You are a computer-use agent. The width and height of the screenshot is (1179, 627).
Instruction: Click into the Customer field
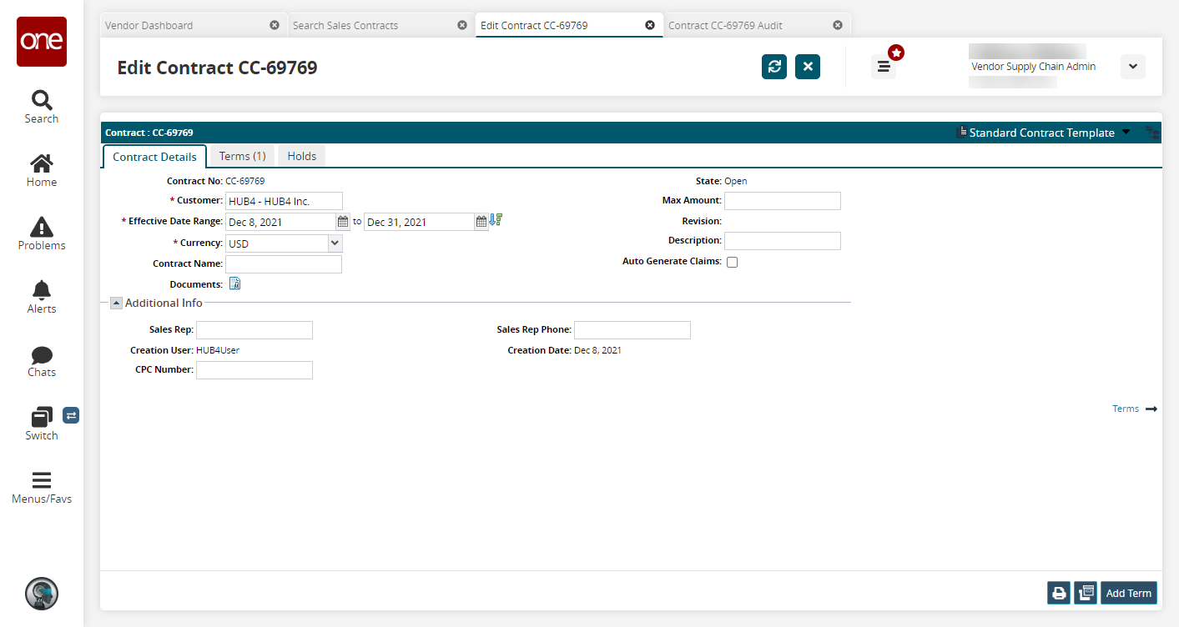point(284,201)
